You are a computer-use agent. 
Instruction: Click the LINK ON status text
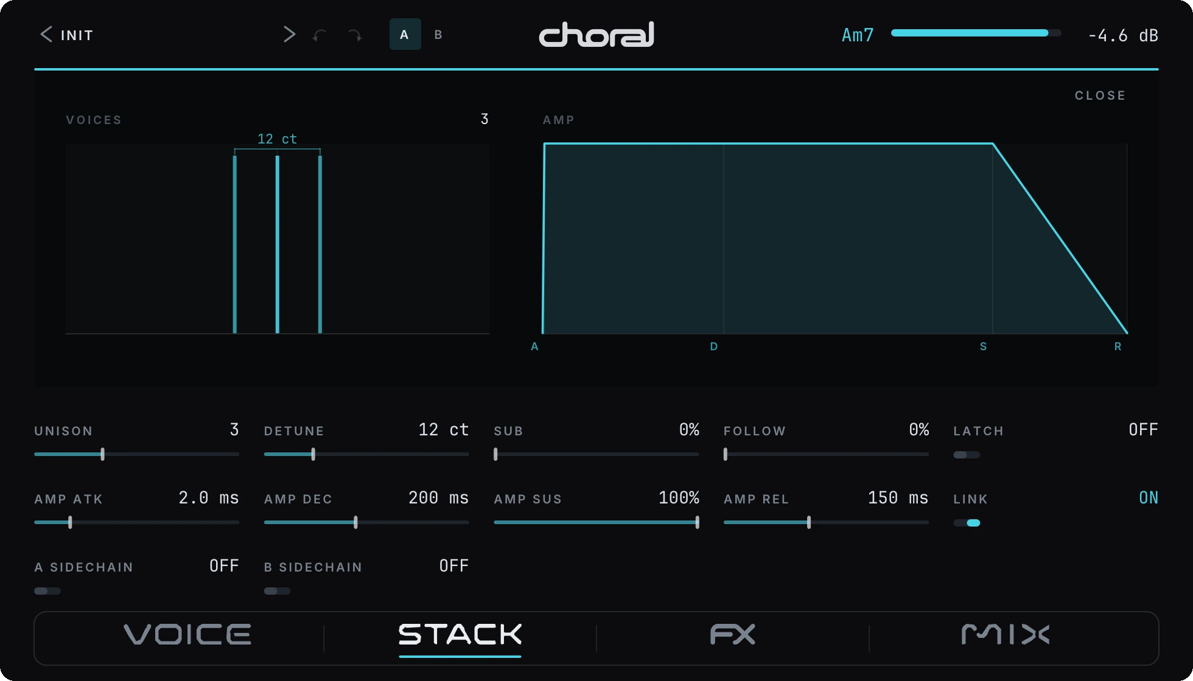tap(1149, 498)
